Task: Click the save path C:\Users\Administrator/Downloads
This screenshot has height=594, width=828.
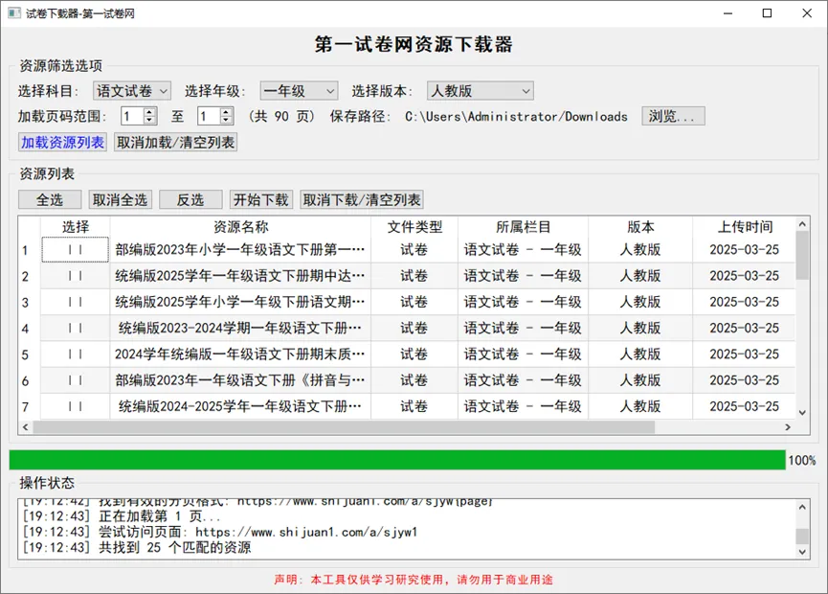Action: point(516,116)
